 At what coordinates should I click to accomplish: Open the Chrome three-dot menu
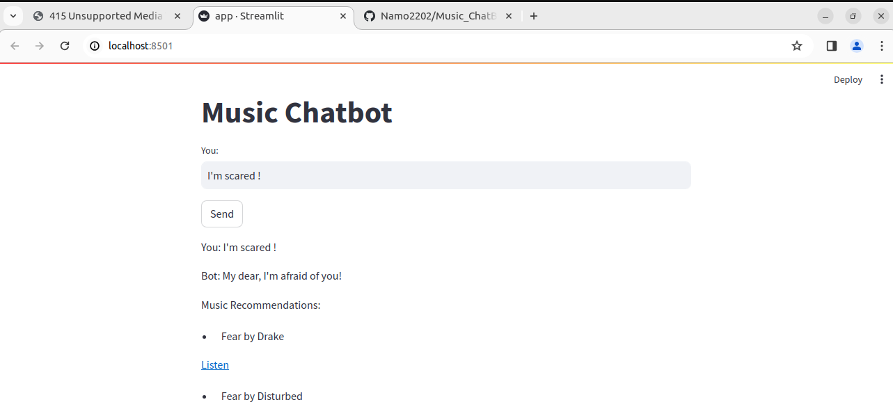pyautogui.click(x=881, y=46)
